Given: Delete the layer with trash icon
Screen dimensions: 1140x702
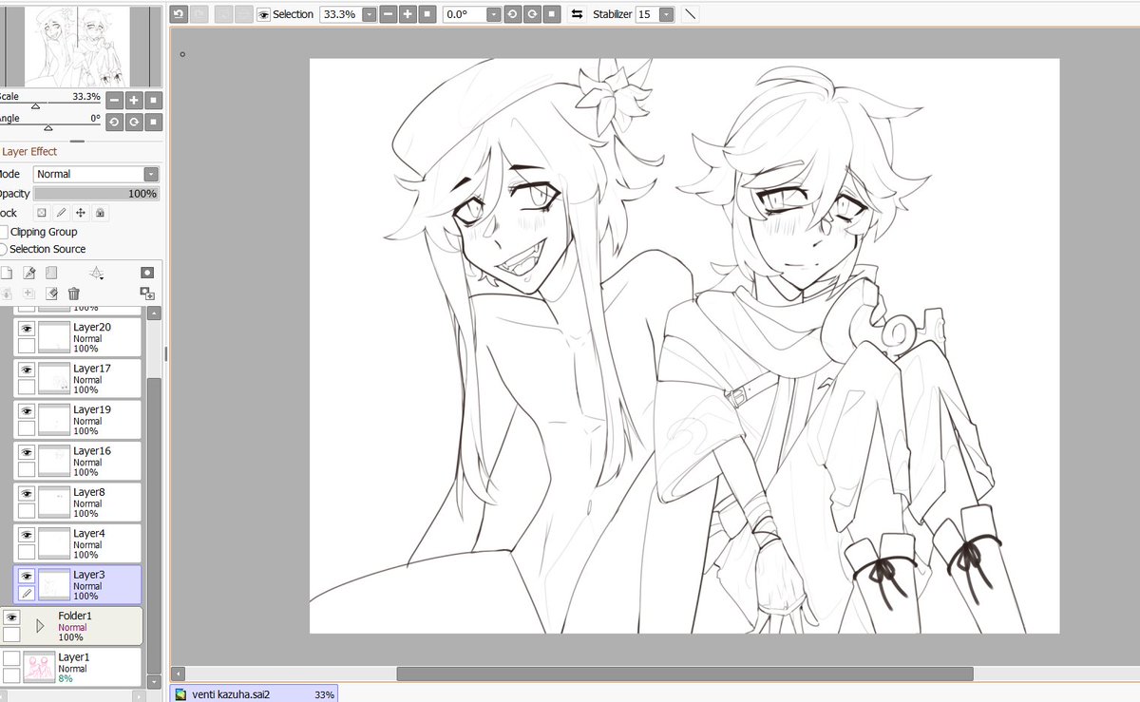Looking at the screenshot, I should (x=73, y=294).
